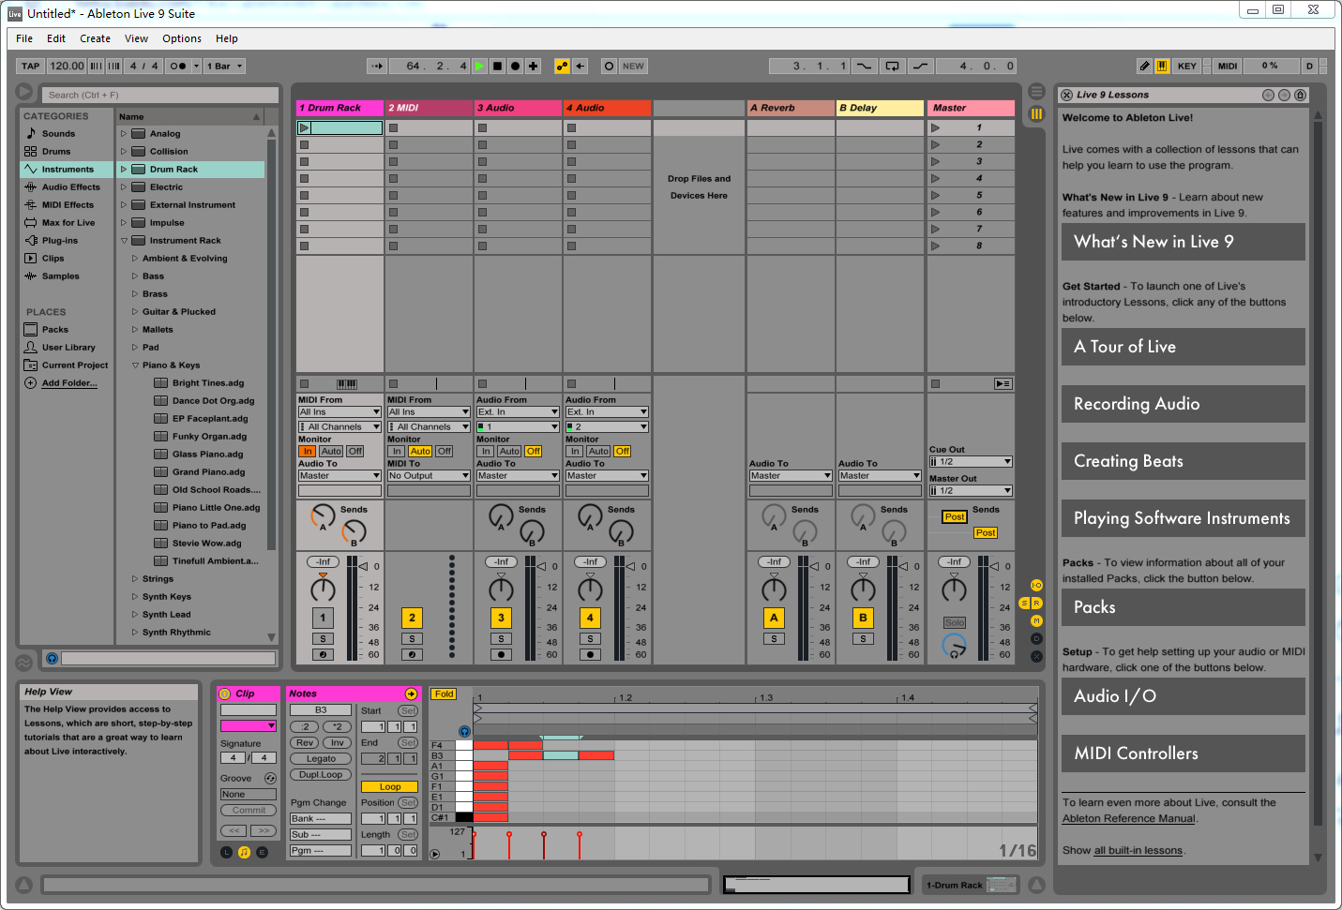Open the Cue Out dropdown
The image size is (1342, 910).
(x=971, y=462)
